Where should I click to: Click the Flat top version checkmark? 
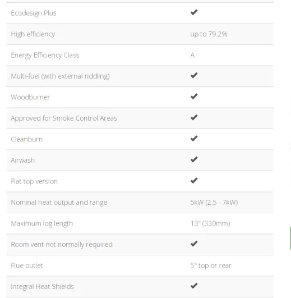(194, 181)
